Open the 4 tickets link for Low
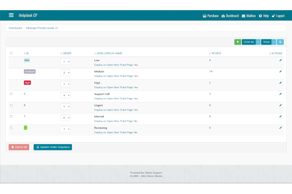The height and width of the screenshot is (194, 292). click(210, 60)
